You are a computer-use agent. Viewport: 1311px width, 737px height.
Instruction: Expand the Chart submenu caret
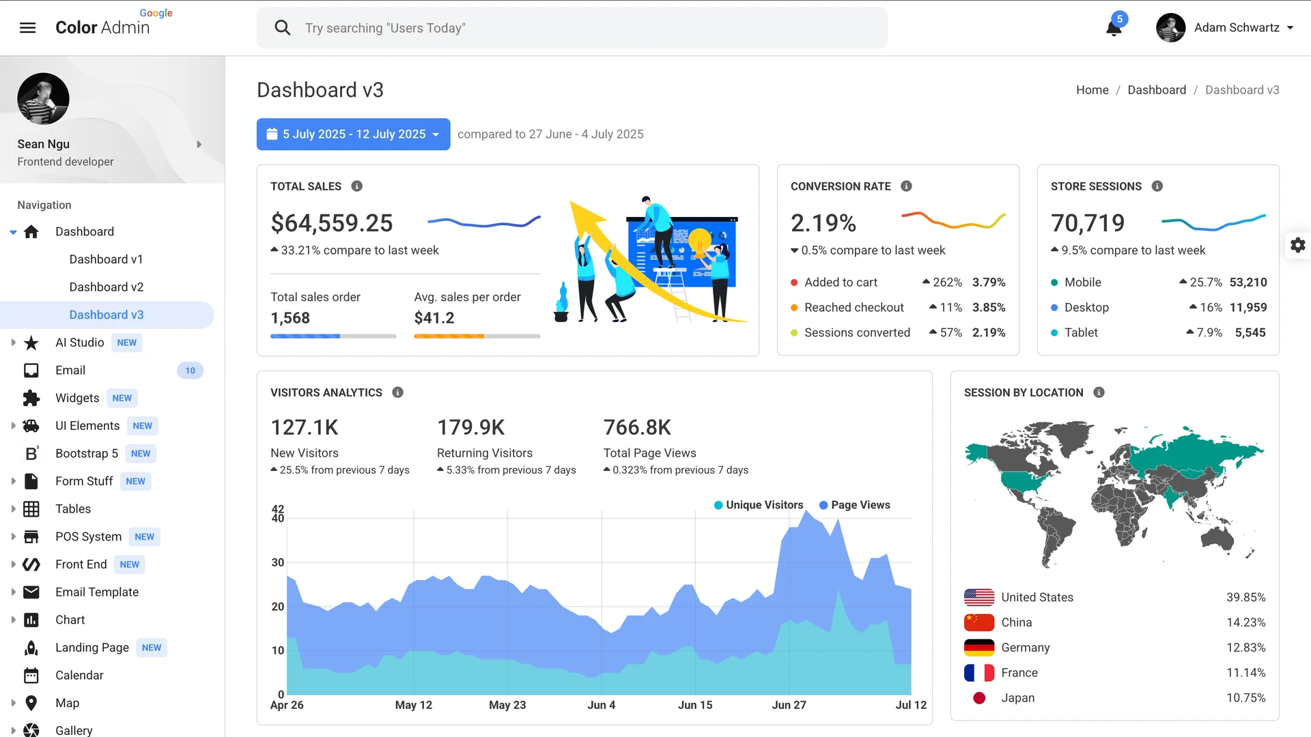point(13,620)
